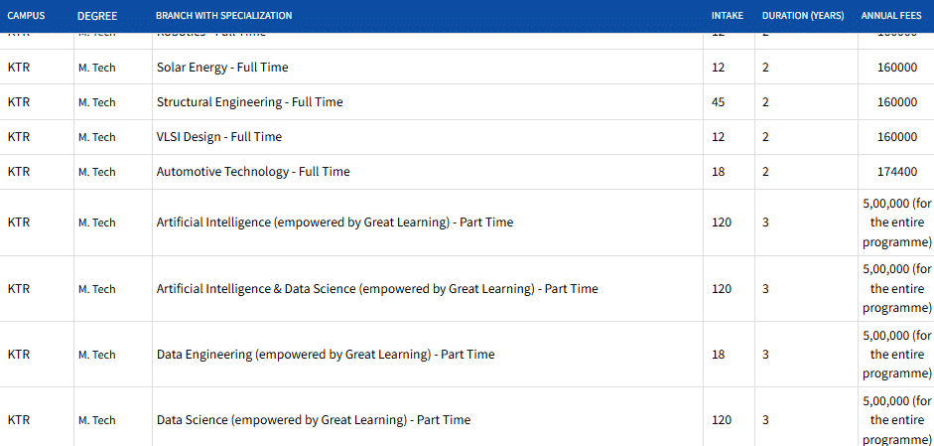Click the BRANCH WITH SPECIALIZATION header
This screenshot has height=446, width=934.
click(x=224, y=16)
